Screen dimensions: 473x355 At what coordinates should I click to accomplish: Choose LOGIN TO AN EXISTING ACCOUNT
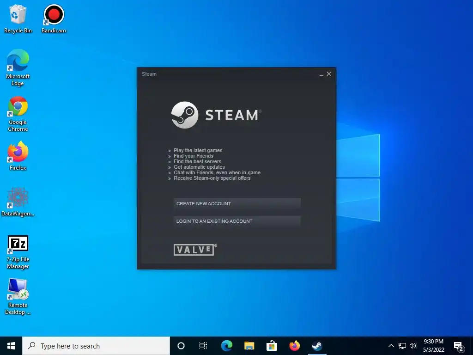coord(237,221)
